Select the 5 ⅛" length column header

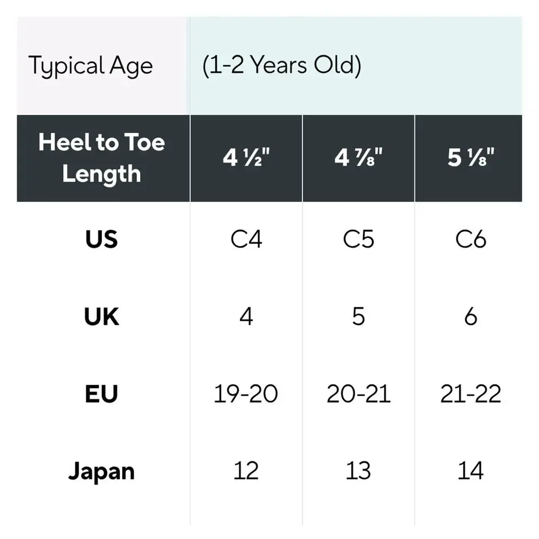(x=468, y=158)
